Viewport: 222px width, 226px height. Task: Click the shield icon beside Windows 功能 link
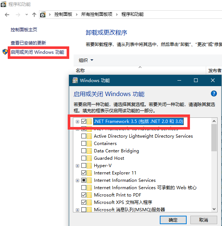point(5,52)
